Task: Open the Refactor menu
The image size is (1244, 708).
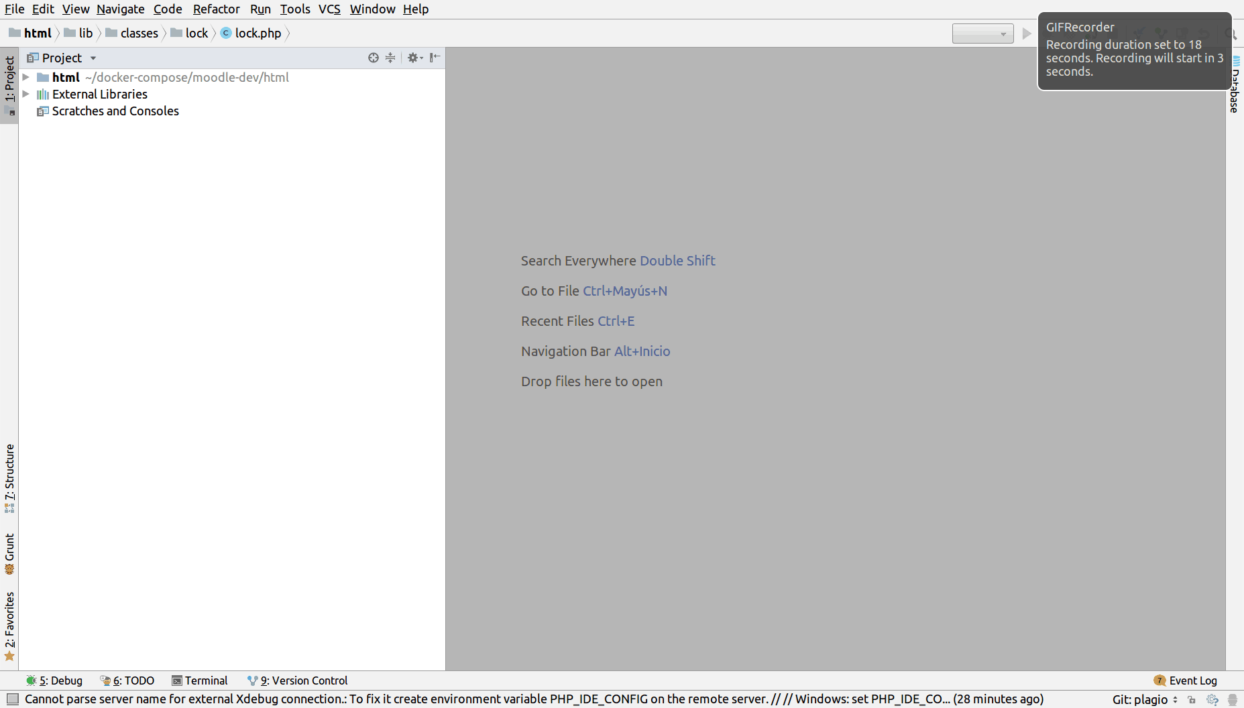Action: pos(216,9)
